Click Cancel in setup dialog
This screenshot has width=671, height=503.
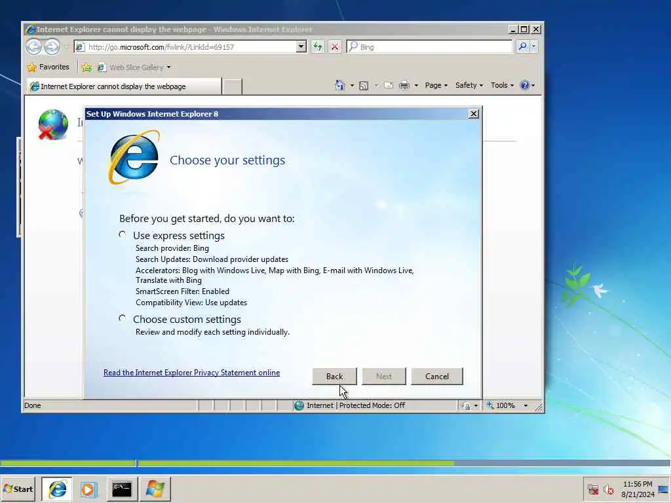pyautogui.click(x=437, y=377)
